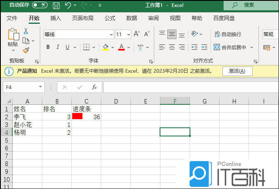Switch to the 视图 View tab
This screenshot has width=279, height=189.
point(175,18)
